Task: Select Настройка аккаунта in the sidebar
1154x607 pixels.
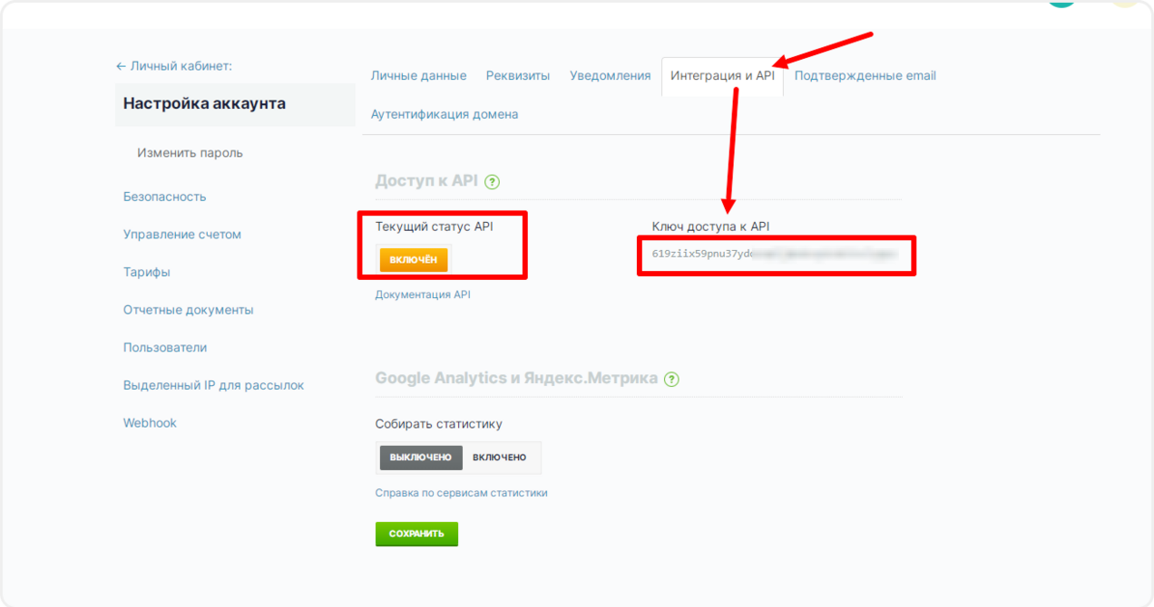Action: [x=235, y=104]
